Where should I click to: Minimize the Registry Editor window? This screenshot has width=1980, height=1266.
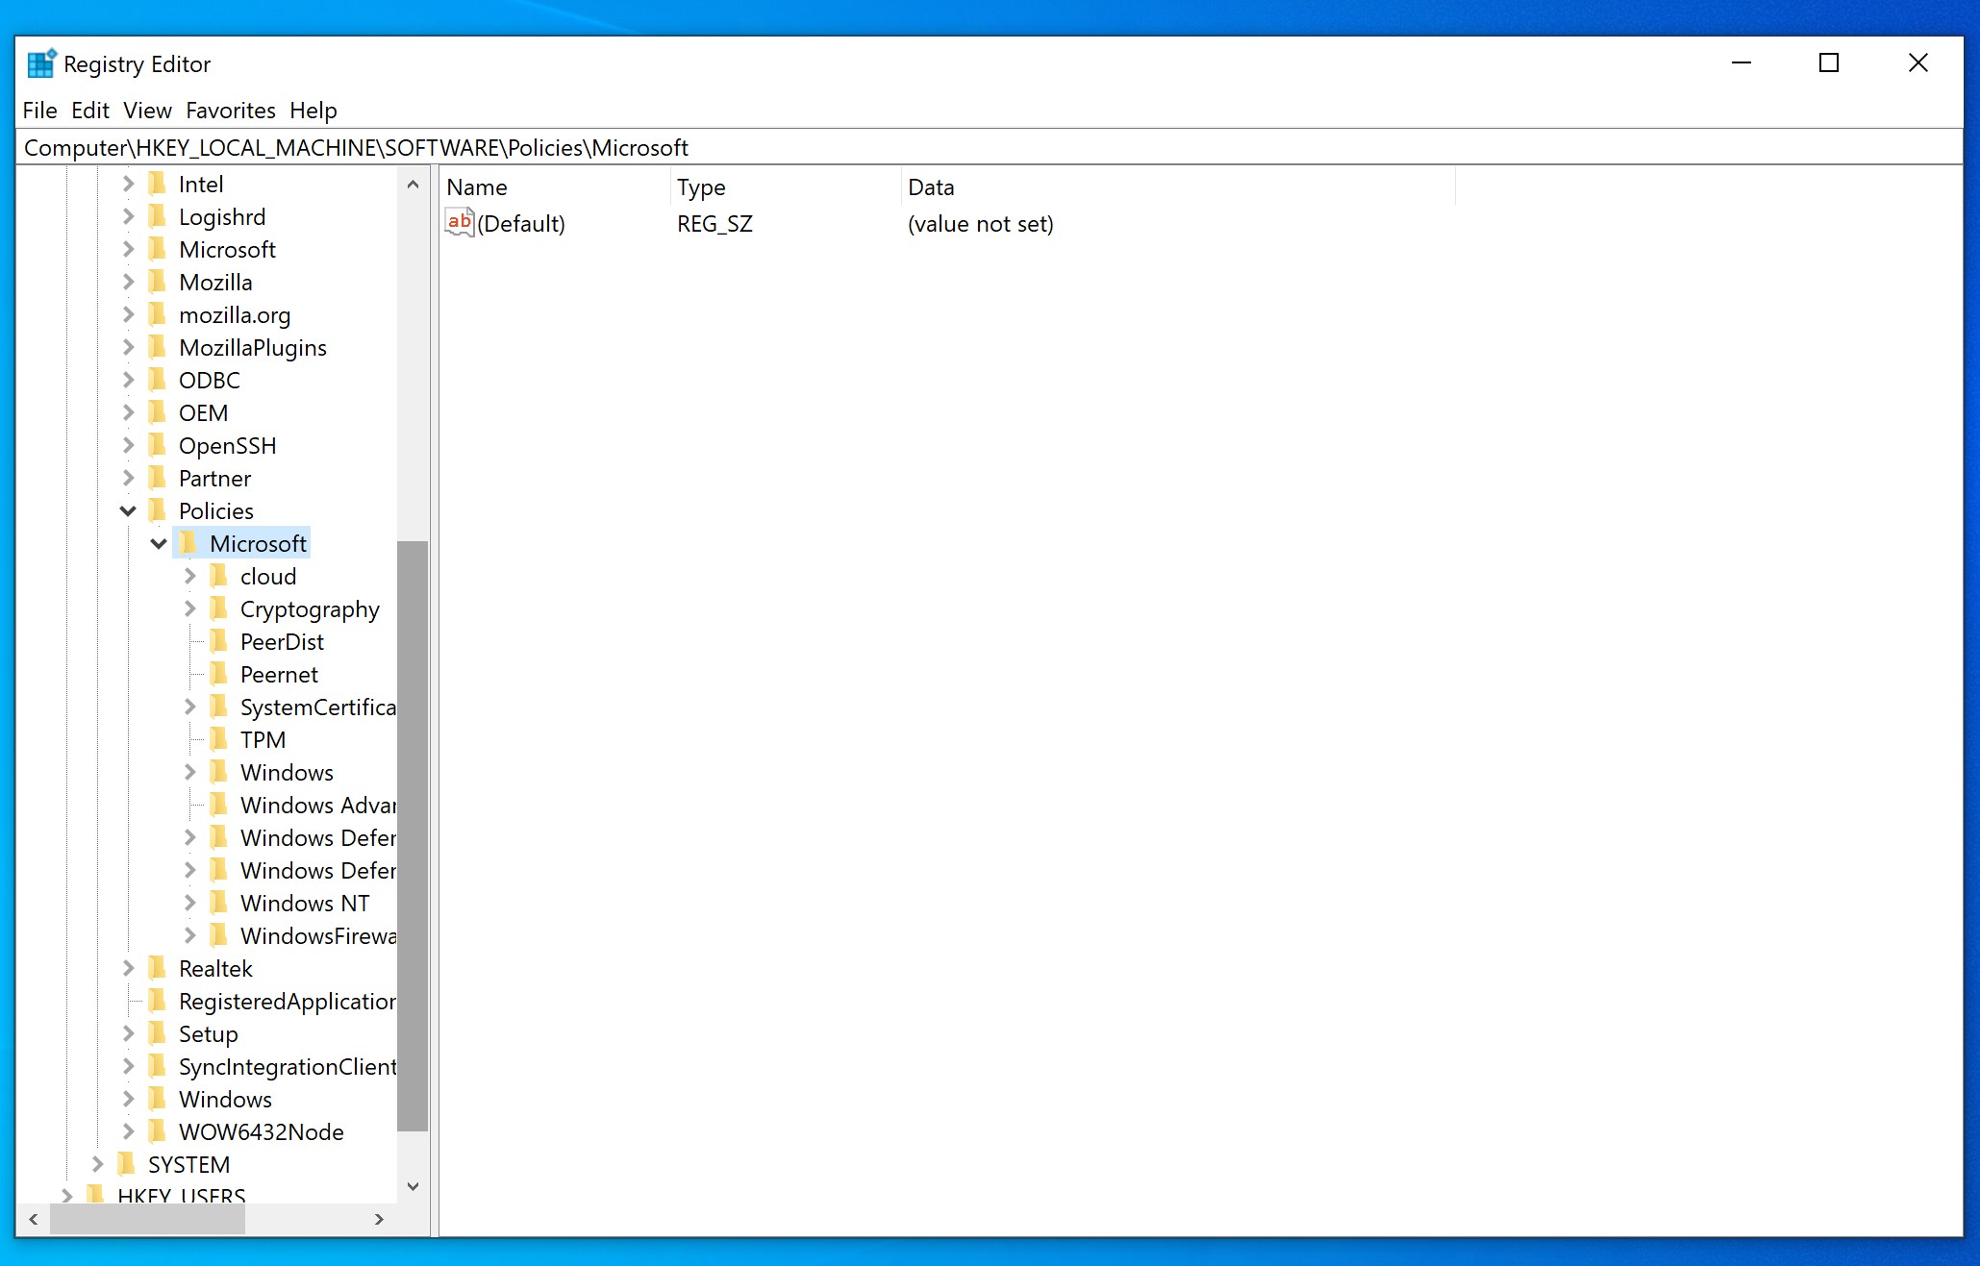click(x=1741, y=63)
